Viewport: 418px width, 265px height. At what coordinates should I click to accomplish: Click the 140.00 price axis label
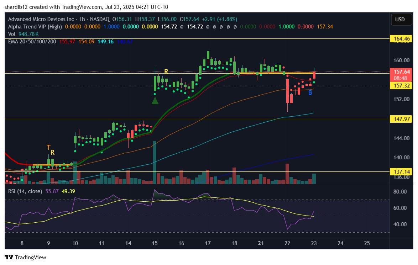pos(401,158)
